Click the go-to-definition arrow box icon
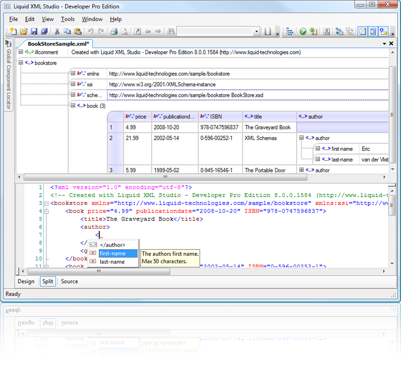 click(137, 31)
